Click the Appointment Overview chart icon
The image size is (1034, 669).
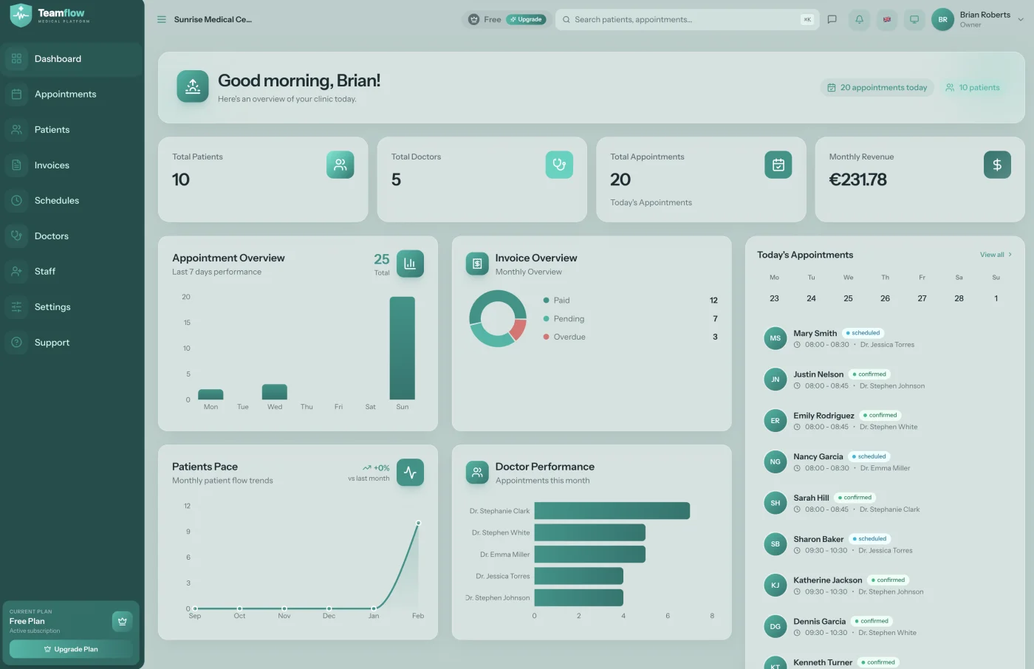click(x=410, y=264)
